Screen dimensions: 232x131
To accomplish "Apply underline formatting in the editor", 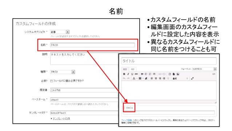I will (x=132, y=74).
